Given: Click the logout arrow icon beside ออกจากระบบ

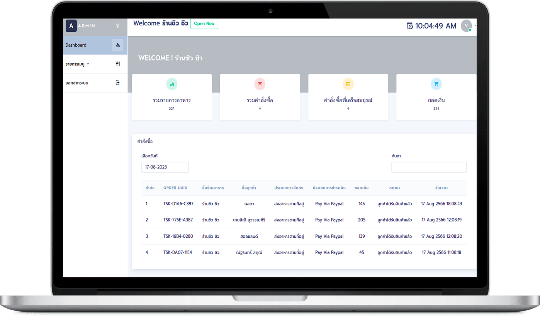Looking at the screenshot, I should coord(117,83).
